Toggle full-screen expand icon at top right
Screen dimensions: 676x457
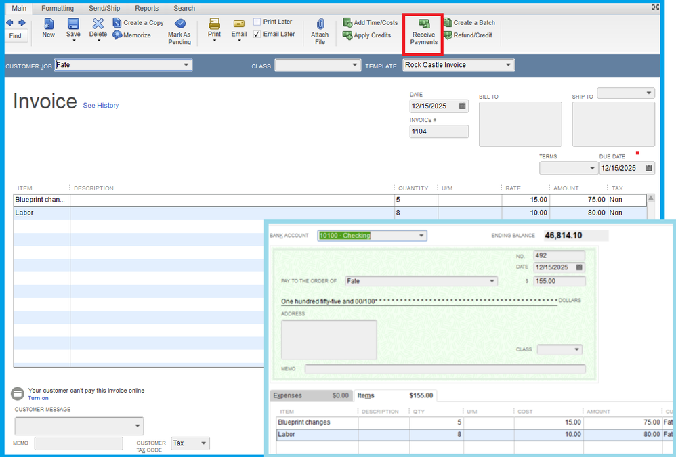tap(656, 7)
